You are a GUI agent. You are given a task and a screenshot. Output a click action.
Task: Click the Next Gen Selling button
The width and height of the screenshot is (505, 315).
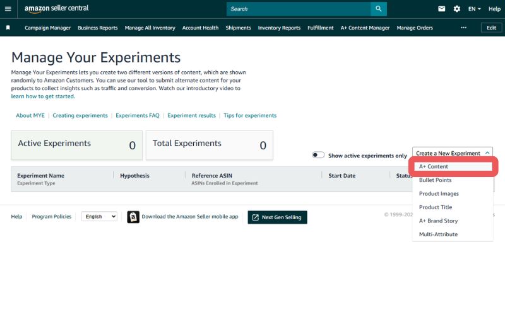tap(277, 217)
